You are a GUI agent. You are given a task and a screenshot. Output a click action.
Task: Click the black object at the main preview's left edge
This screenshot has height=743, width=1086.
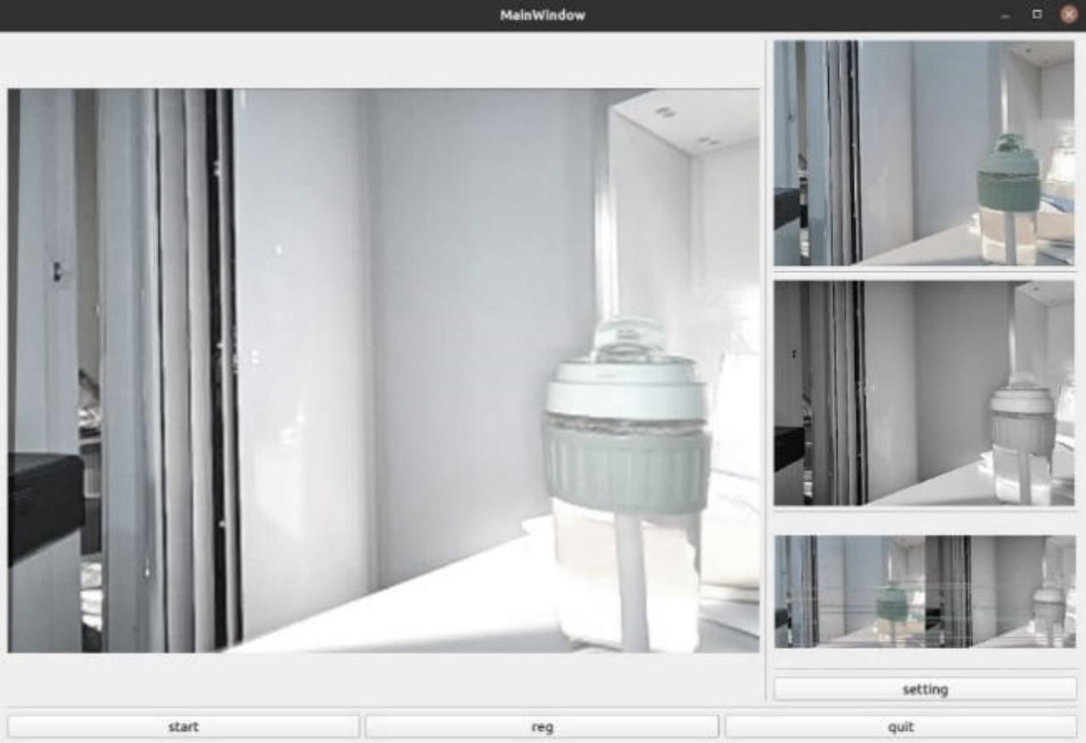(x=44, y=505)
